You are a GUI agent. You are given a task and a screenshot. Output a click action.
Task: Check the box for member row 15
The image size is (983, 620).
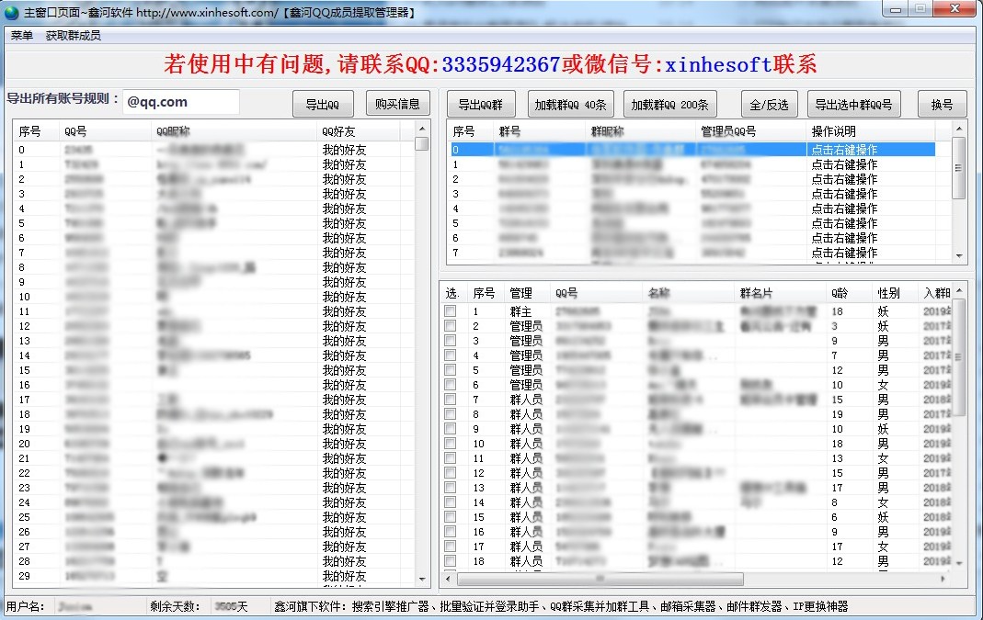(451, 517)
